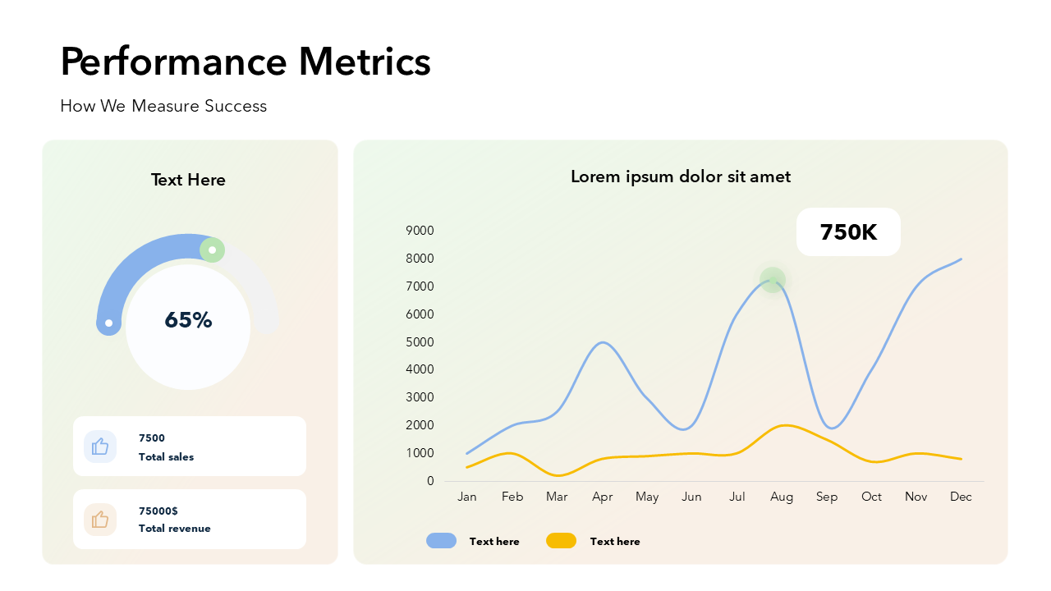Click the Text Here card heading
This screenshot has width=1051, height=591.
[188, 180]
